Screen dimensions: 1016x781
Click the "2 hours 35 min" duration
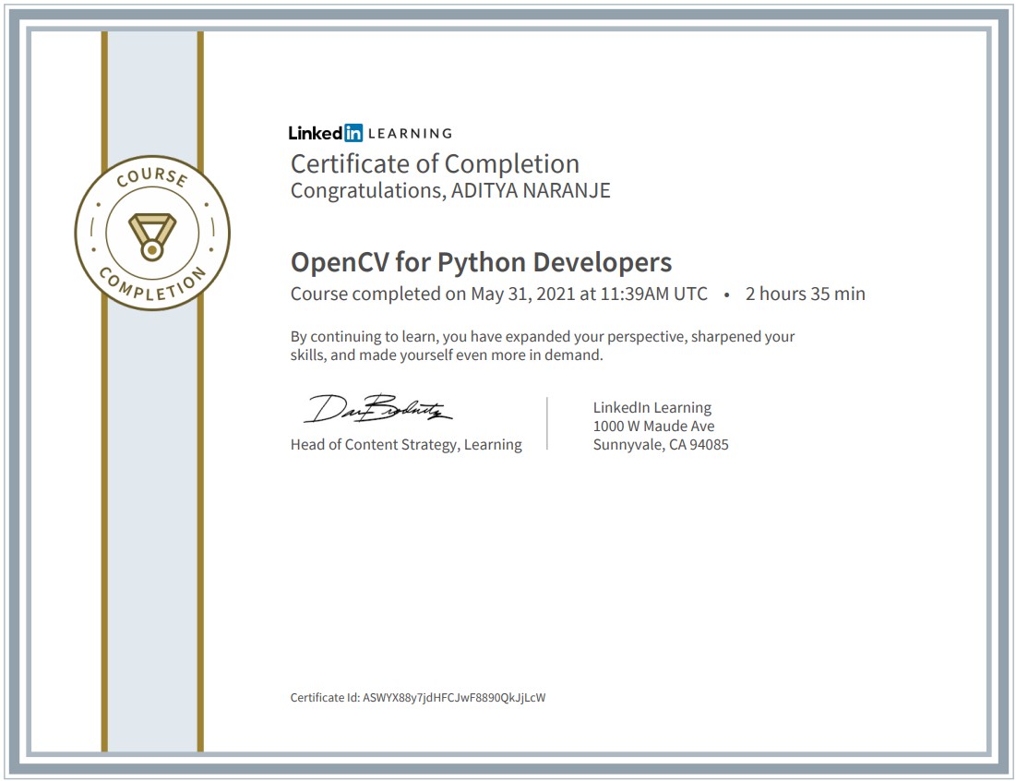(805, 294)
